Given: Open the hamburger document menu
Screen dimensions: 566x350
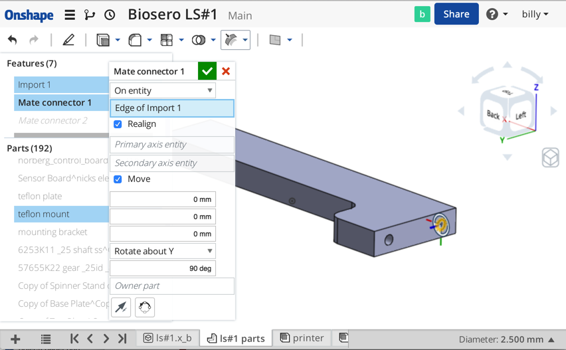Looking at the screenshot, I should [x=70, y=15].
